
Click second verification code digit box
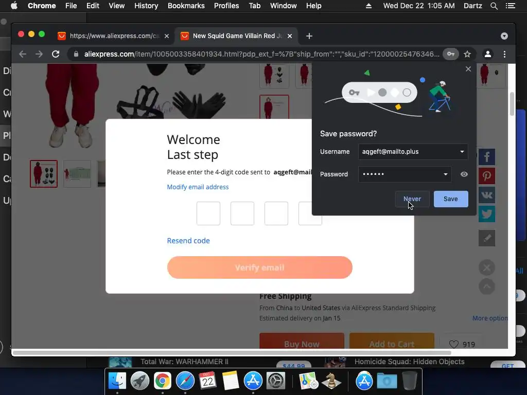point(242,213)
